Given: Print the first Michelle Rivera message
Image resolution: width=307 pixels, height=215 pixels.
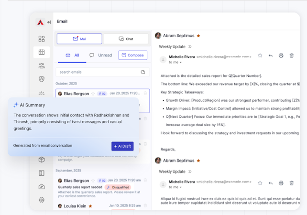Looking at the screenshot, I should coord(281,55).
